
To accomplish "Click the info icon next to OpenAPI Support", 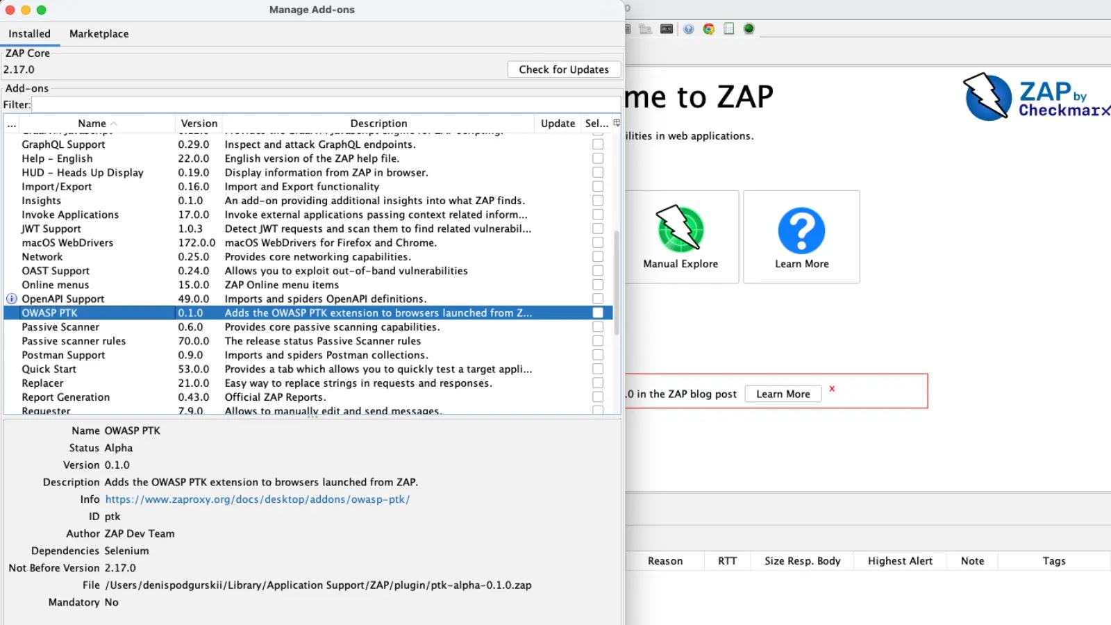I will click(x=11, y=299).
